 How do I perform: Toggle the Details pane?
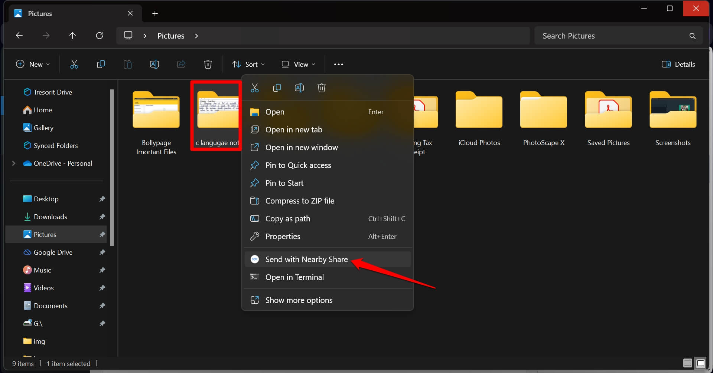point(678,65)
